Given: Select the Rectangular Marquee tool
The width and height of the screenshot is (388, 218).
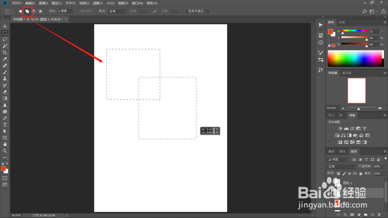Looking at the screenshot, I should pos(5,33).
